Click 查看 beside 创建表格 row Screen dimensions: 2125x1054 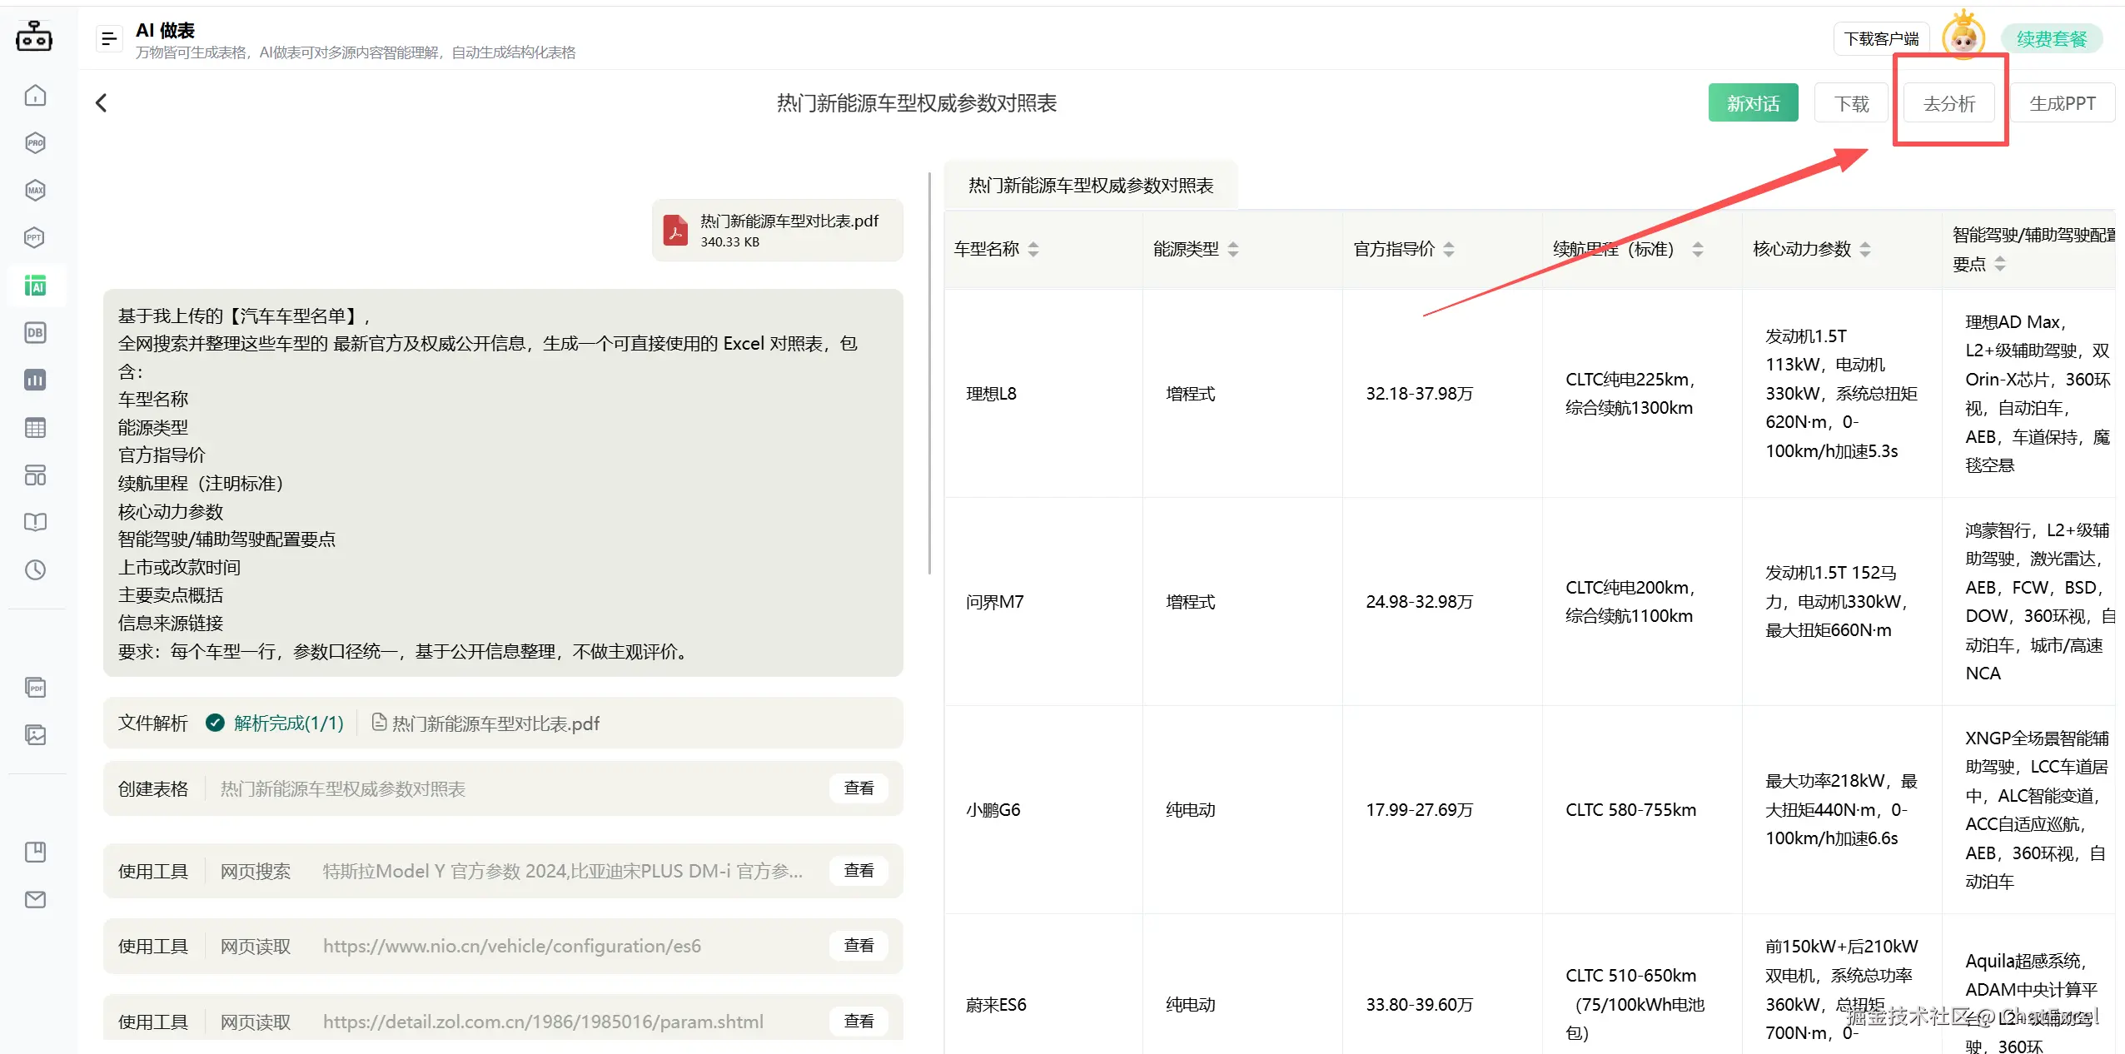tap(858, 788)
